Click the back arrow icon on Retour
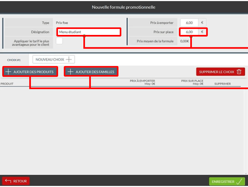Viewport: 248px width, 187px height. [x=8, y=181]
